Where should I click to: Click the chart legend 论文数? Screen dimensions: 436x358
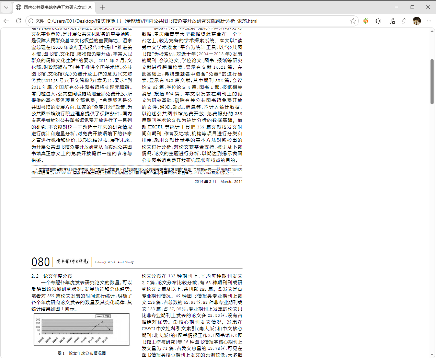point(103,316)
